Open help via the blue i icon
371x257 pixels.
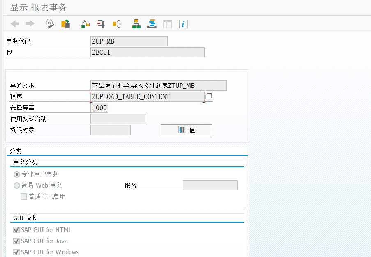(183, 24)
